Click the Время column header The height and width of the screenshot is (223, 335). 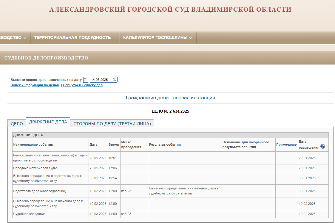114,145
